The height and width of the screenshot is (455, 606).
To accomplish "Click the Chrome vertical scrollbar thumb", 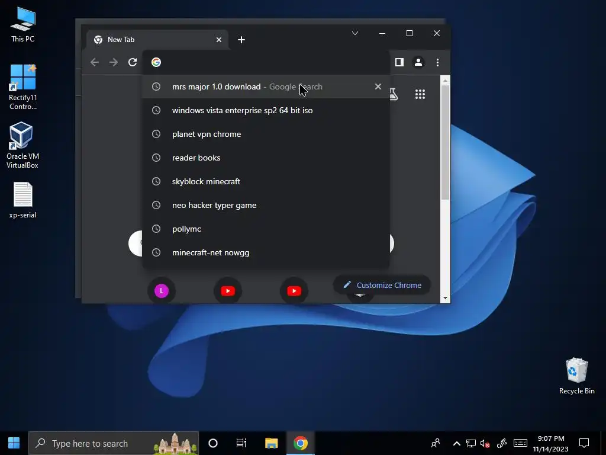I will 445,142.
